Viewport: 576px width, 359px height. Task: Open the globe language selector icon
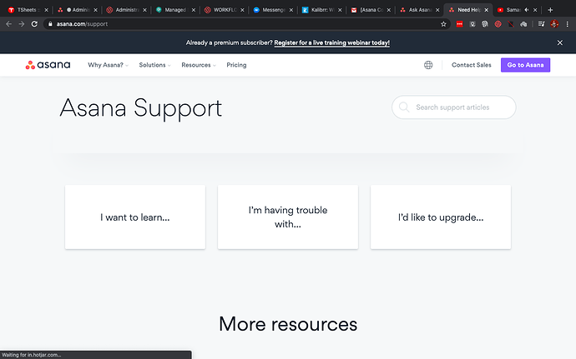click(x=428, y=65)
